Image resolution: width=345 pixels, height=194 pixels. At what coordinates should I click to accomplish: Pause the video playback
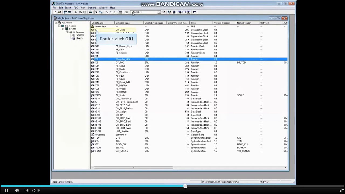pos(6,190)
